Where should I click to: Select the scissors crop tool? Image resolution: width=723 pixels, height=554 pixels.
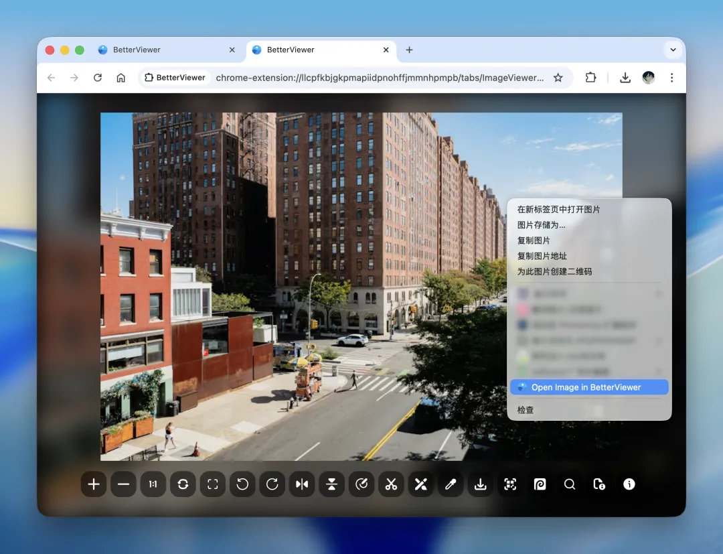pyautogui.click(x=391, y=484)
